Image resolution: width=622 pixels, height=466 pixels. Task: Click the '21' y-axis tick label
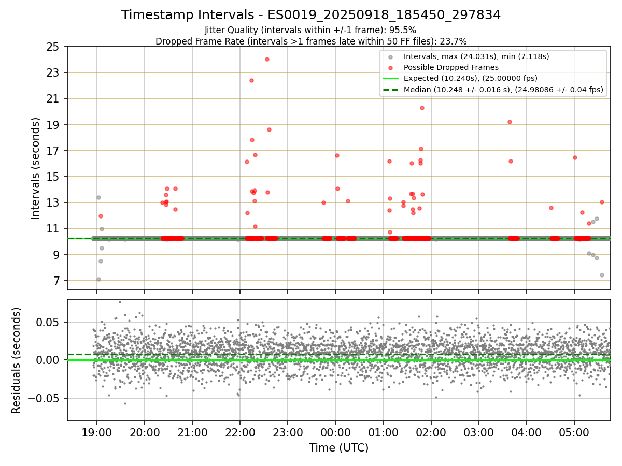(x=53, y=98)
